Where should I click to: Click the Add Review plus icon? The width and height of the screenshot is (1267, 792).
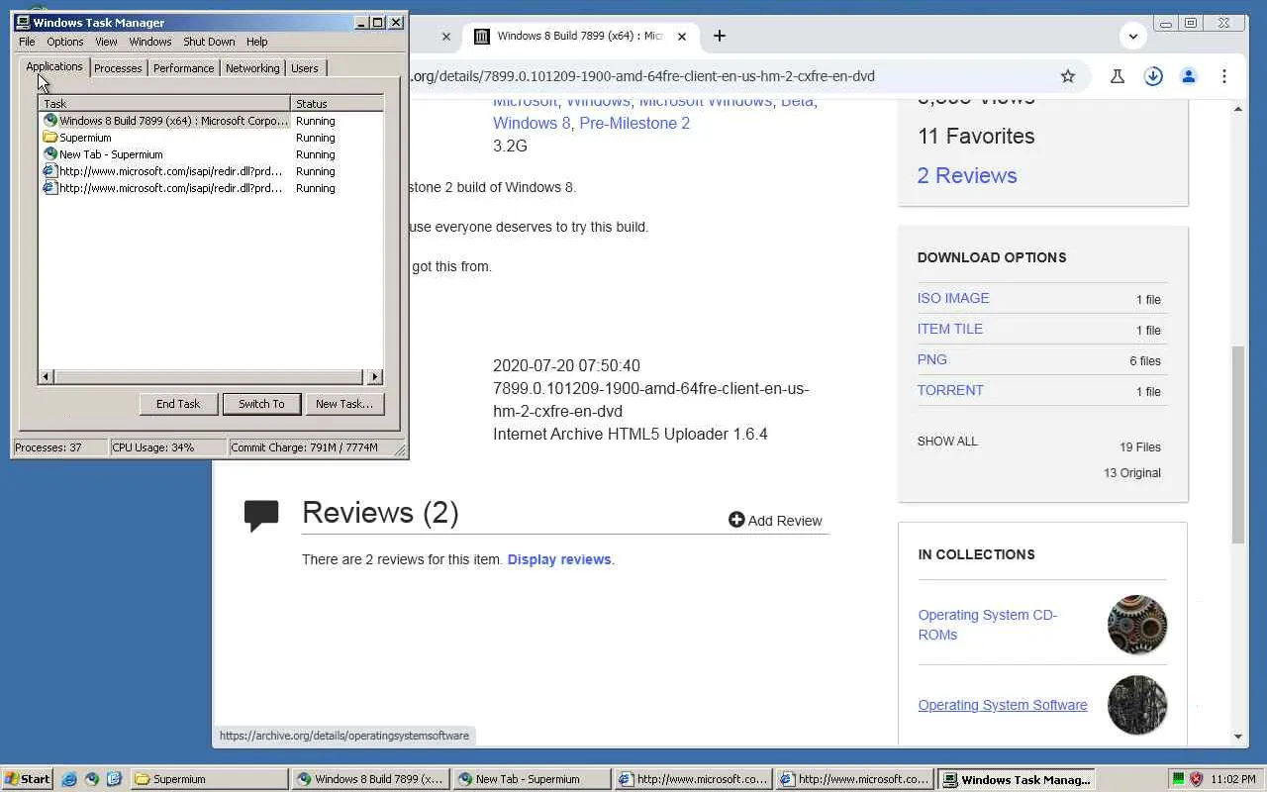[x=736, y=520]
